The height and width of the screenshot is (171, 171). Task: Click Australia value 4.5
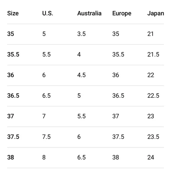(81, 75)
